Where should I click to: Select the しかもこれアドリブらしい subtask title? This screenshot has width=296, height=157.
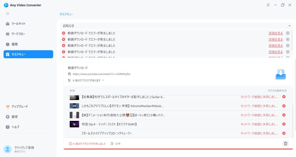click(x=123, y=106)
